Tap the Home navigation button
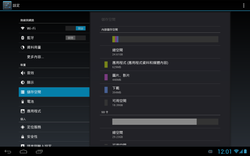The image size is (250, 156). (23, 152)
